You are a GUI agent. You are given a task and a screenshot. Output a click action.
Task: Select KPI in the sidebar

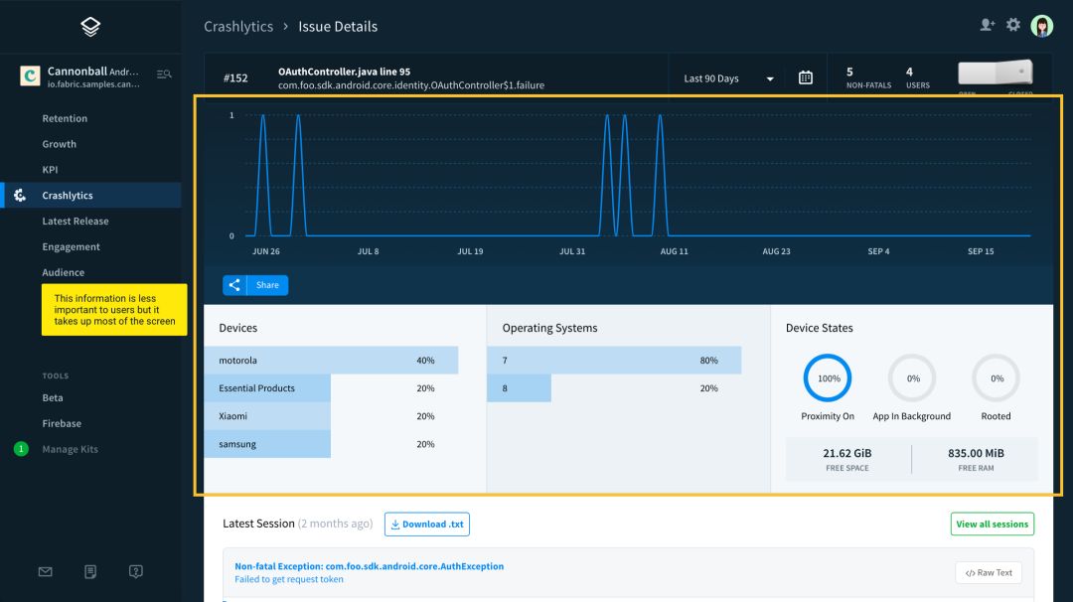coord(50,170)
